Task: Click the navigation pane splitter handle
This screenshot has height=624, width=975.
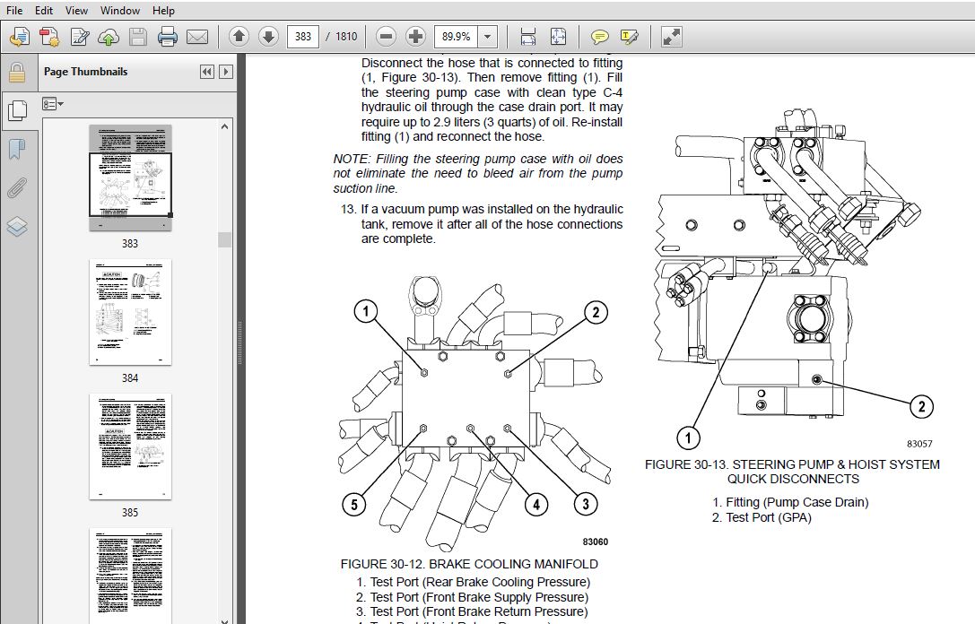Action: pos(240,343)
